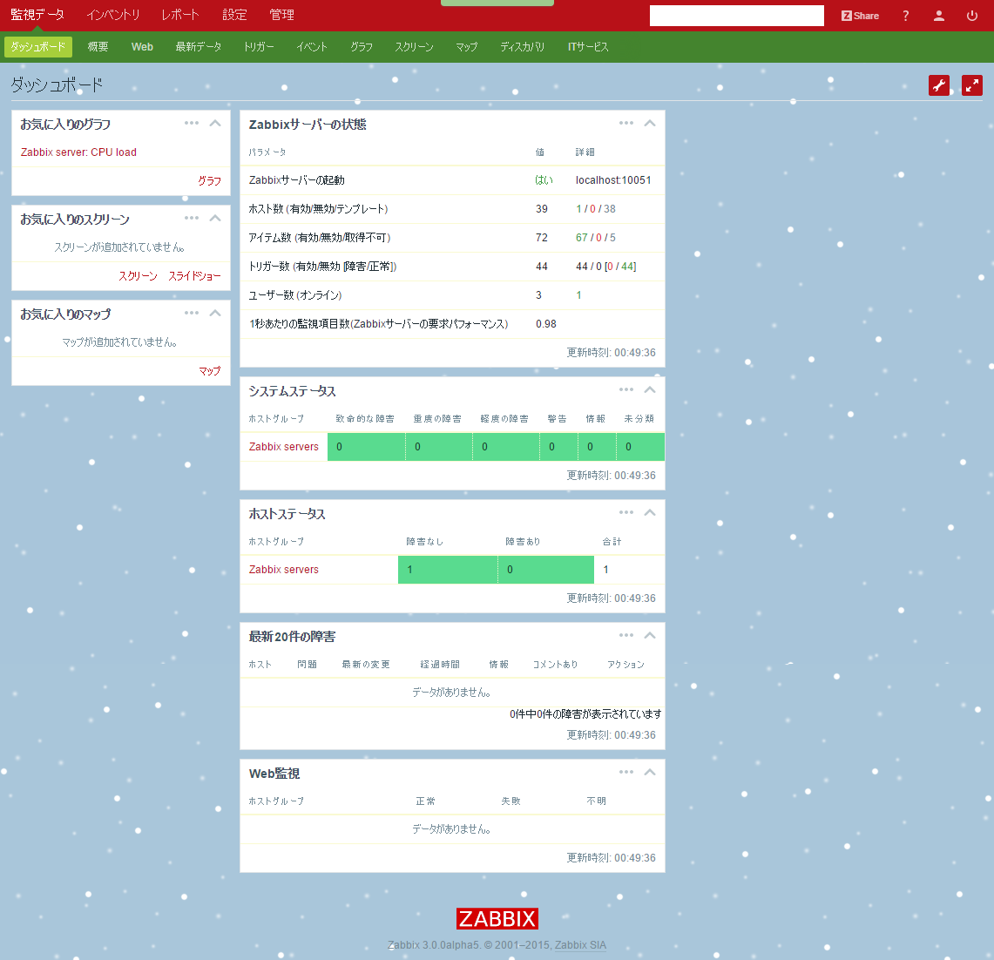The image size is (994, 960).
Task: Open the Zabbix SIA link in the footer
Action: 580,945
